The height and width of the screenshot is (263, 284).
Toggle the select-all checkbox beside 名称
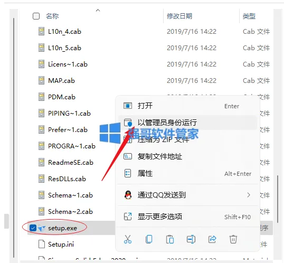pos(36,16)
